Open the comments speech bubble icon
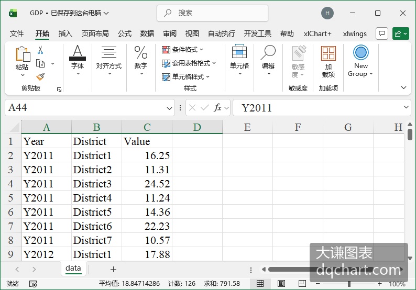The width and height of the screenshot is (416, 290). (382, 34)
